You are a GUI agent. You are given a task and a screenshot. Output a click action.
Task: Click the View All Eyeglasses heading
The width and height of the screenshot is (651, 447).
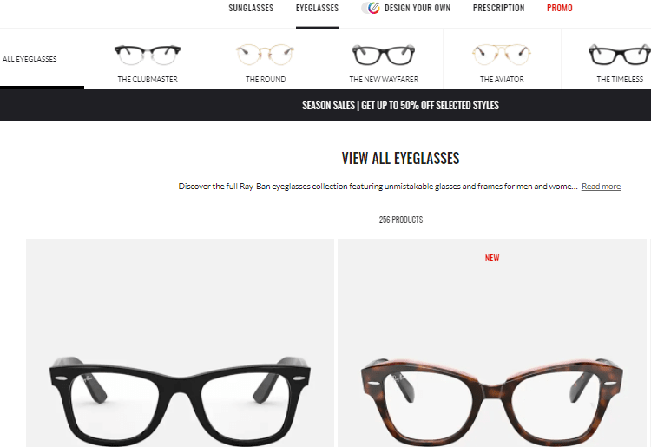400,158
